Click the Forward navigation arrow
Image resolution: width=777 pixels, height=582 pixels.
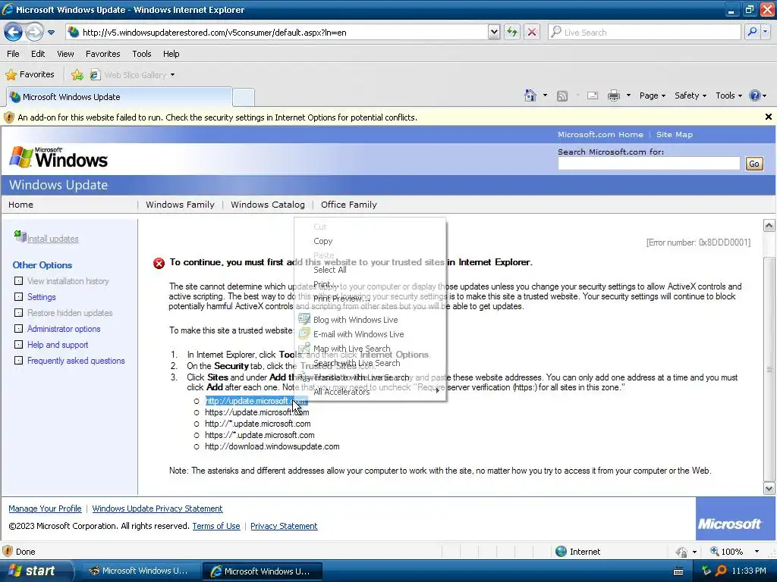[x=33, y=32]
